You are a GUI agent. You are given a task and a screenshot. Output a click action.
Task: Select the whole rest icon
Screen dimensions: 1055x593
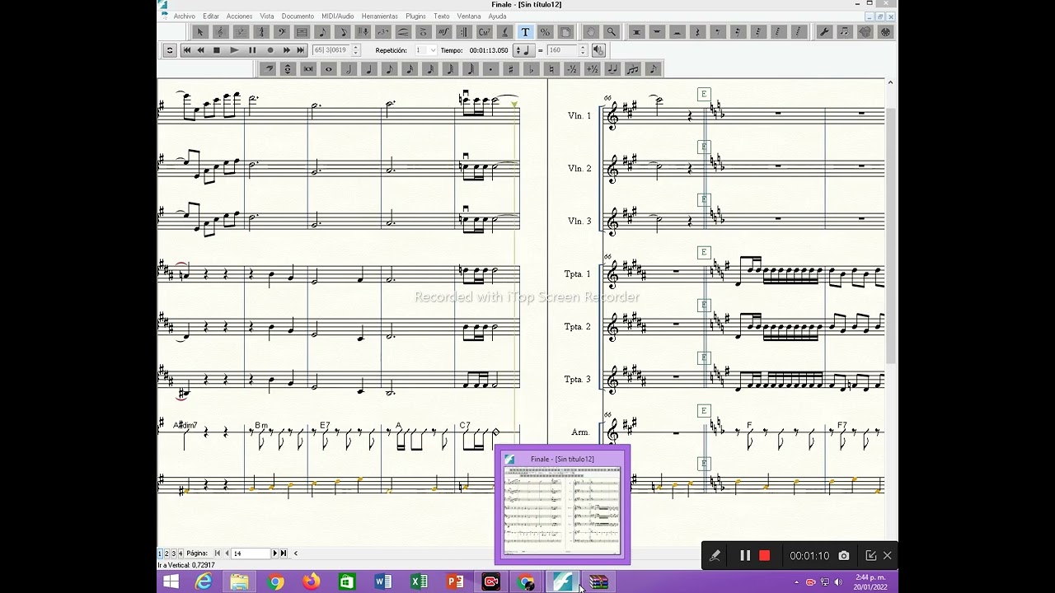(657, 32)
